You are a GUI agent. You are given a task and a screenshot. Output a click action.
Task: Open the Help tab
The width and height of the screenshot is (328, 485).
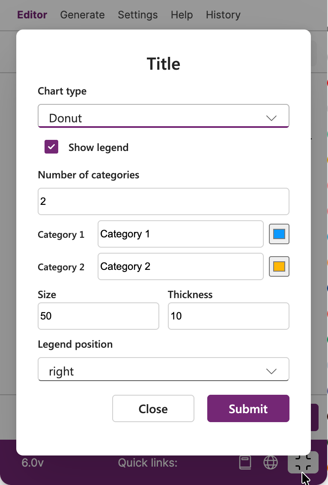click(x=182, y=15)
